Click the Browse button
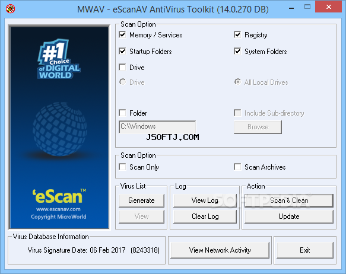The width and height of the screenshot is (346, 274). point(258,127)
